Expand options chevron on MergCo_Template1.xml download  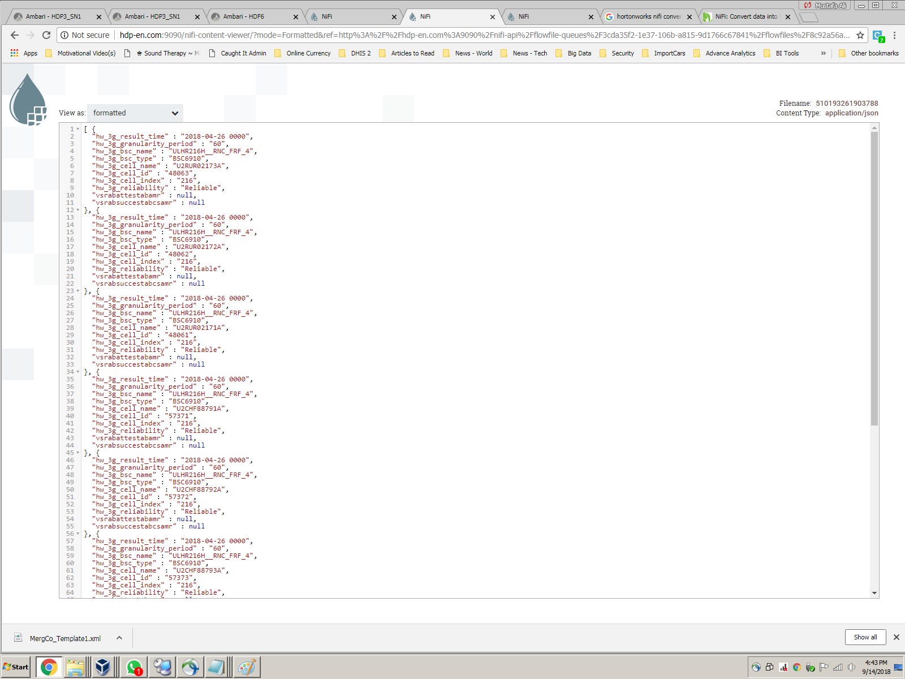tap(119, 638)
